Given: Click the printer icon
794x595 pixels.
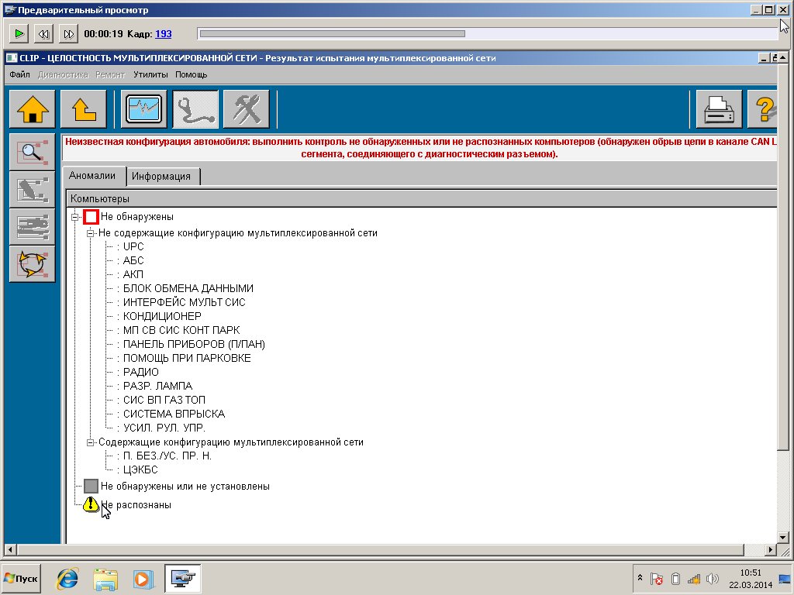Looking at the screenshot, I should (x=719, y=108).
